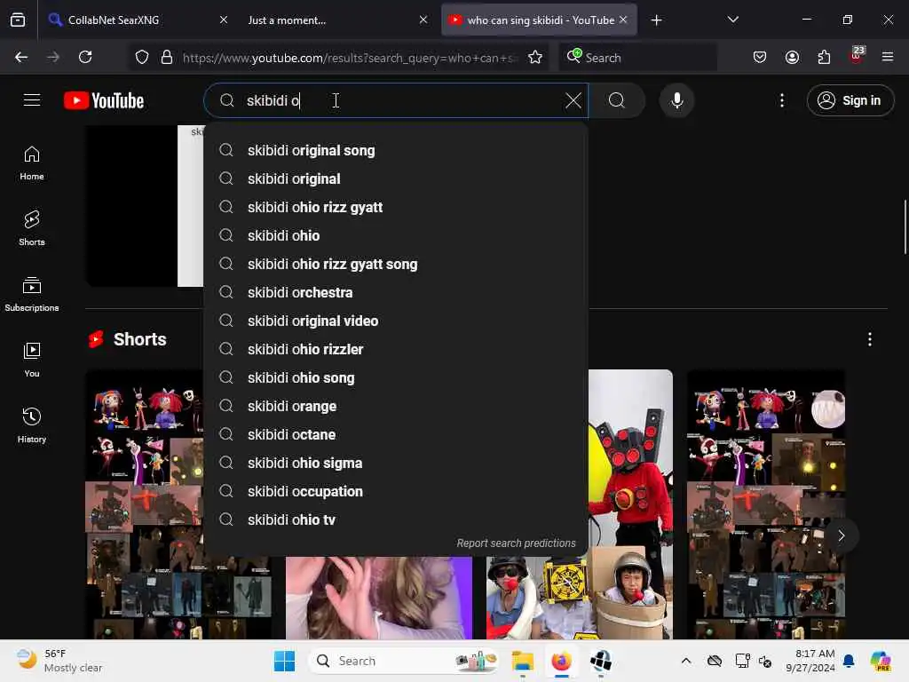Select suggestion skibidi ohio tv
This screenshot has height=682, width=909.
point(396,519)
